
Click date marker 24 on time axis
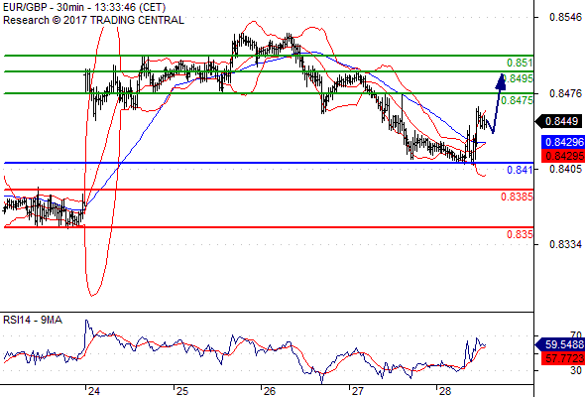(93, 391)
